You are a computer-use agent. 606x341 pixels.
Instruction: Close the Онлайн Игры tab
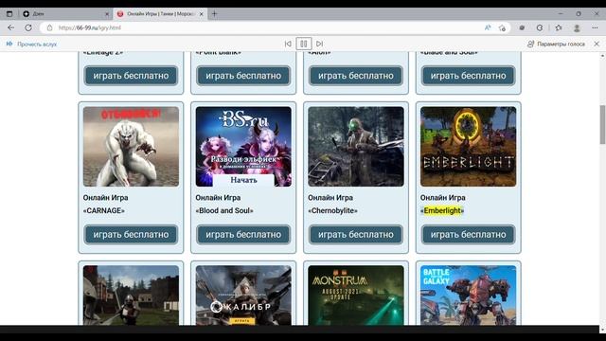[x=201, y=14]
